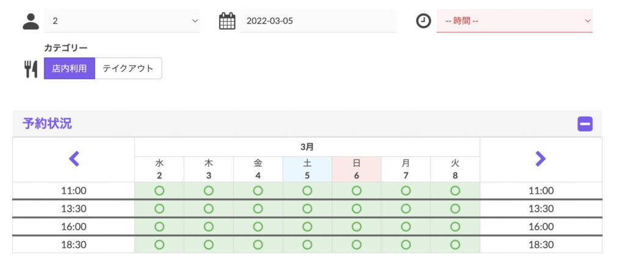Click the calendar icon beside the date
This screenshot has height=269, width=625.
[x=227, y=21]
